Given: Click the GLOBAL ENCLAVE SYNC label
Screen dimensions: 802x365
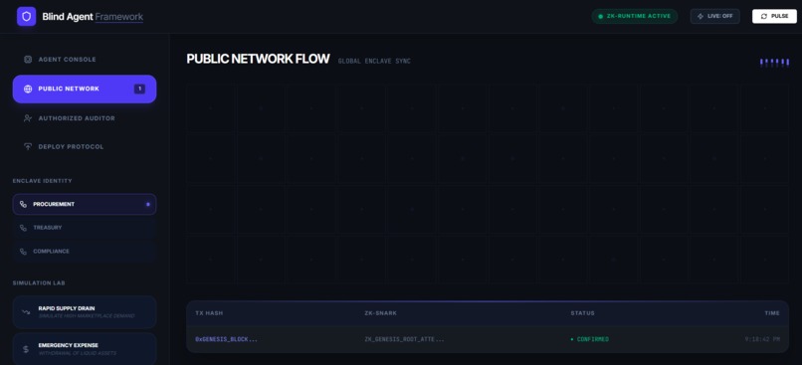Looking at the screenshot, I should 374,62.
